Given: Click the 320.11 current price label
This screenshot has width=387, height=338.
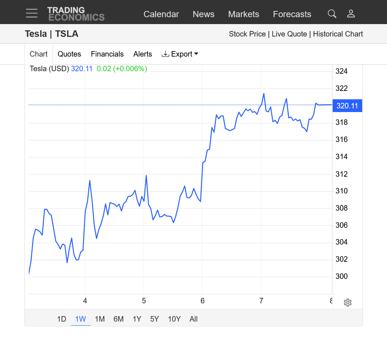Looking at the screenshot, I should click(347, 106).
